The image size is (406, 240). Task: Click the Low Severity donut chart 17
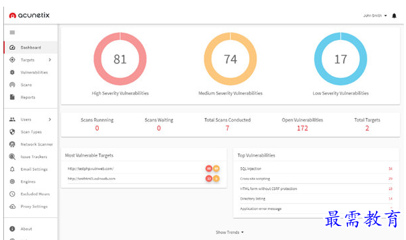pyautogui.click(x=341, y=59)
